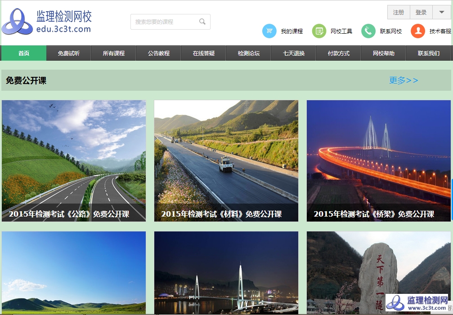Open 检测论坛 in the navigation bar
The height and width of the screenshot is (315, 453).
pyautogui.click(x=249, y=53)
